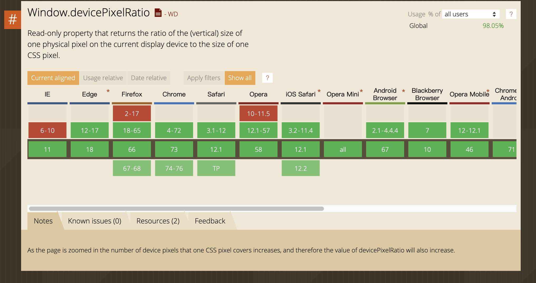Viewport: 536px width, 283px height.
Task: Click the 98.05% global usage value
Action: 493,26
